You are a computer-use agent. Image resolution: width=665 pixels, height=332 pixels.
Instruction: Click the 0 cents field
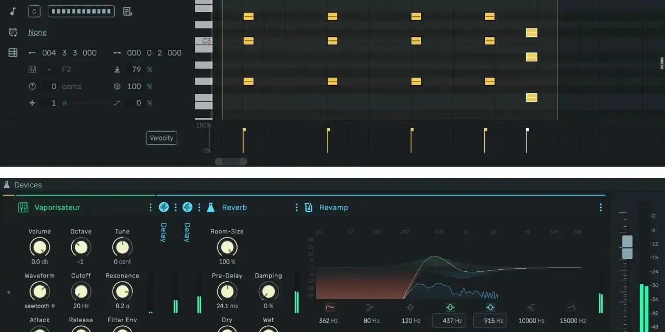click(54, 87)
